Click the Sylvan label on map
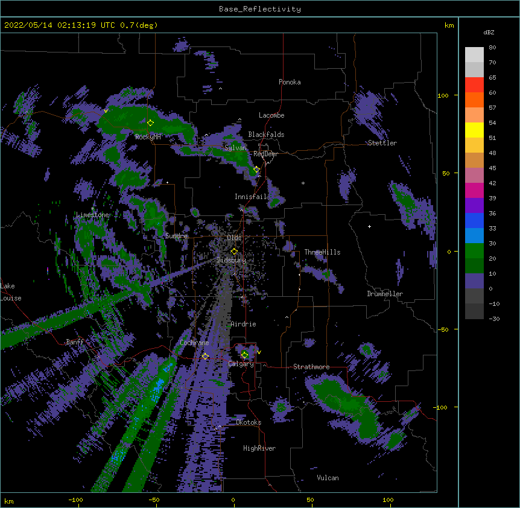Viewport: 520px width, 508px height. pos(235,148)
